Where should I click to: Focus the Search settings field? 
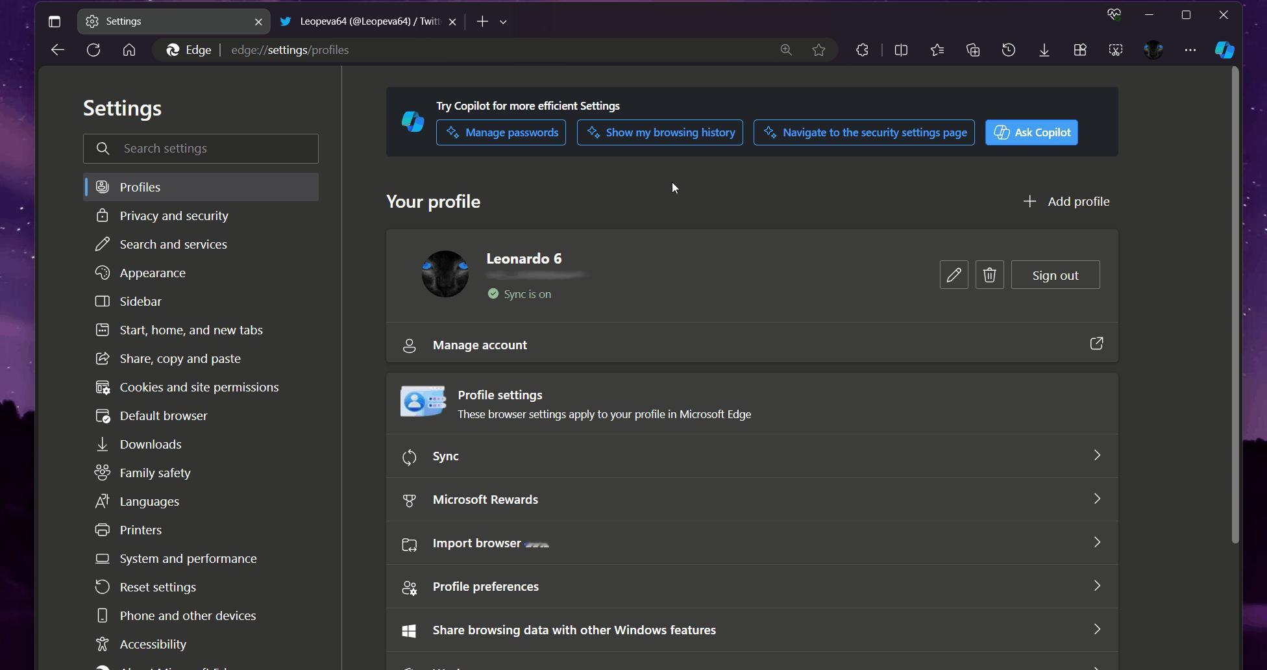201,149
